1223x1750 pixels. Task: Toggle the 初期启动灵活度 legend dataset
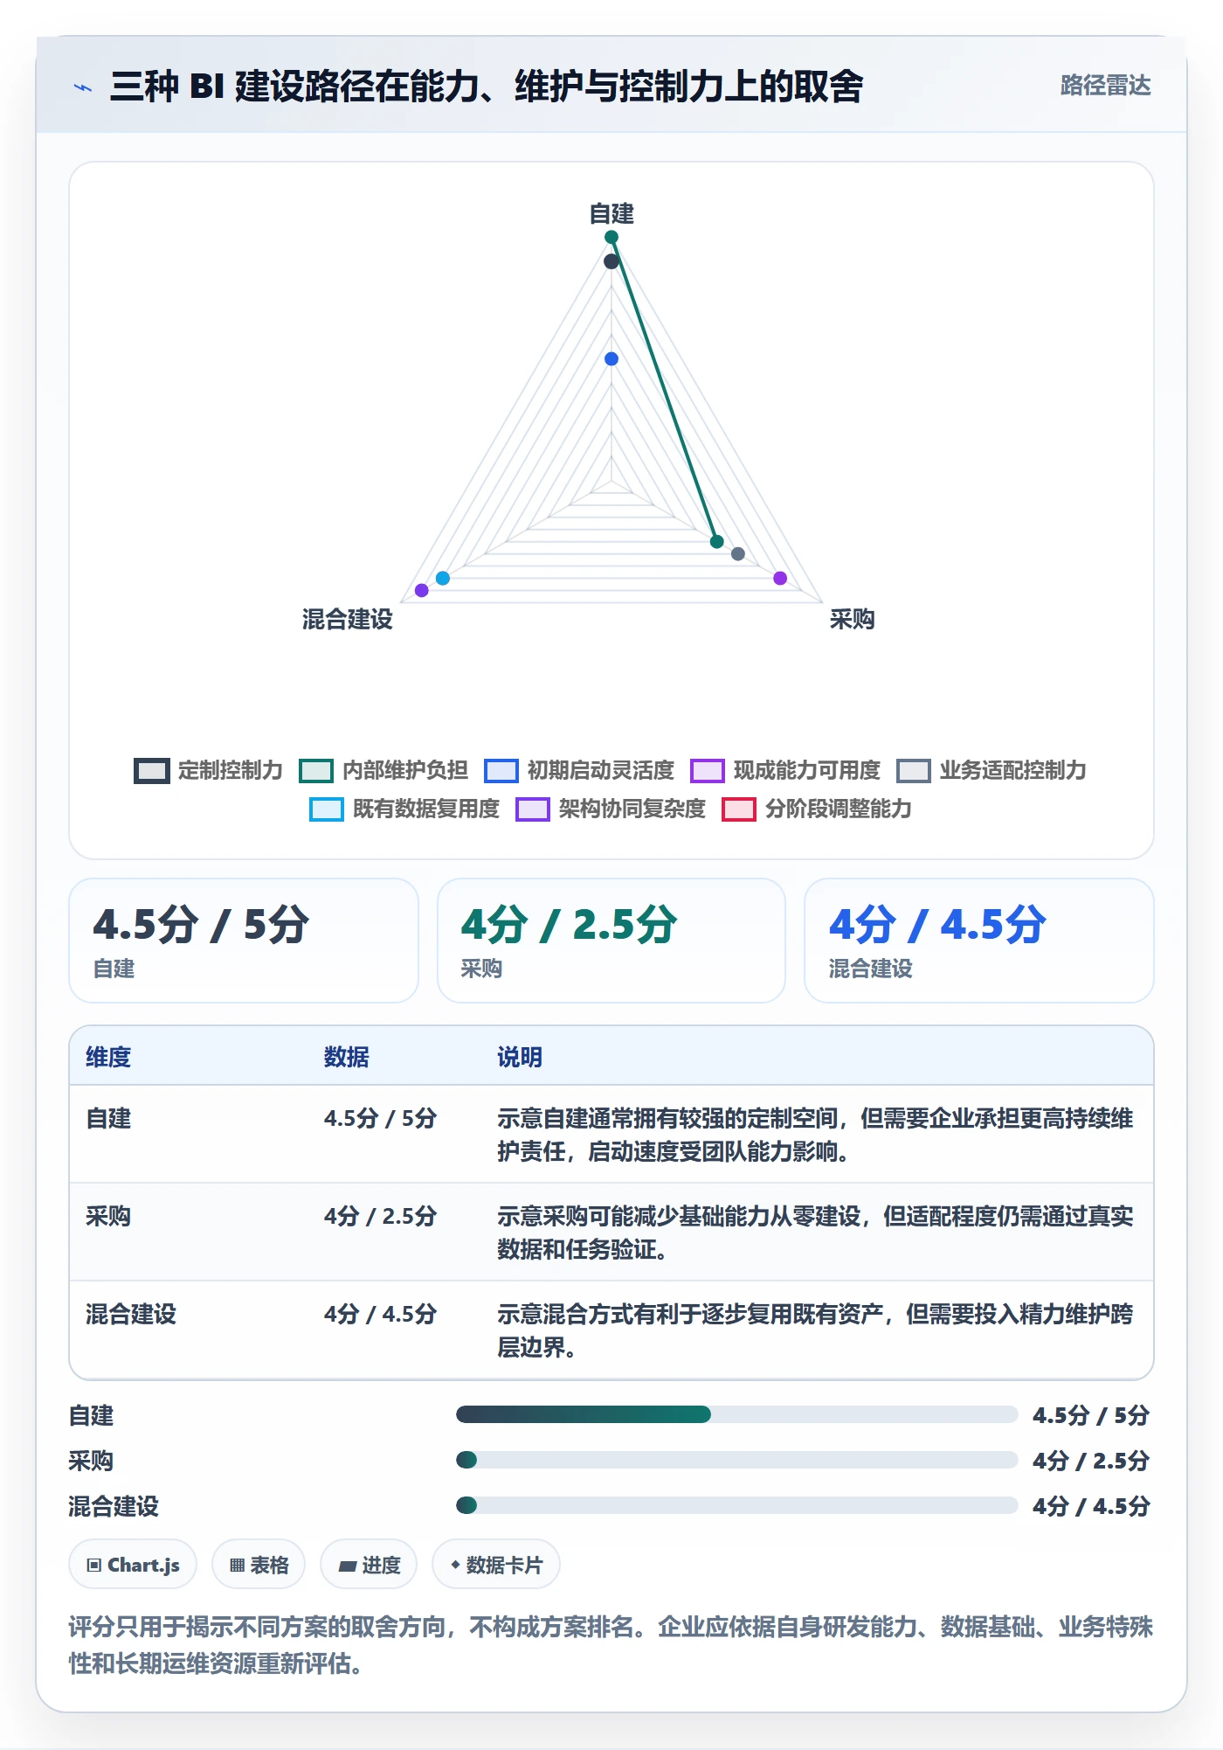tap(579, 770)
